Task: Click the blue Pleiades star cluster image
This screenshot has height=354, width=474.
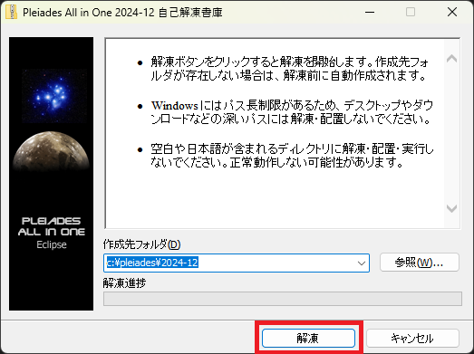Action: pyautogui.click(x=54, y=96)
